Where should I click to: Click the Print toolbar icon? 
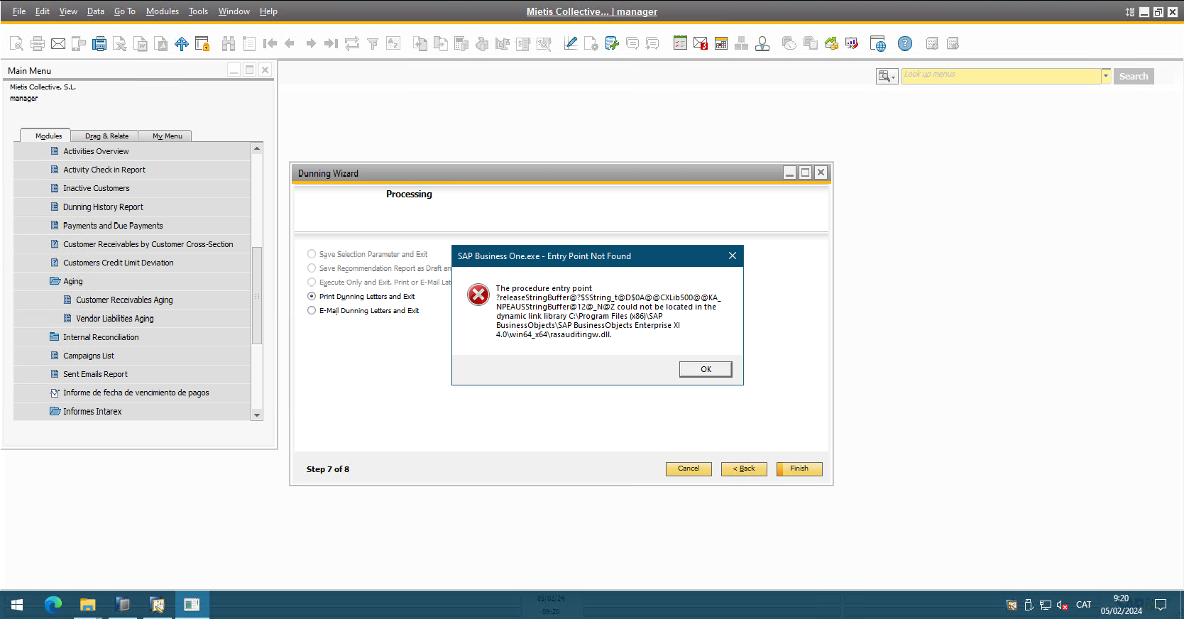point(38,44)
